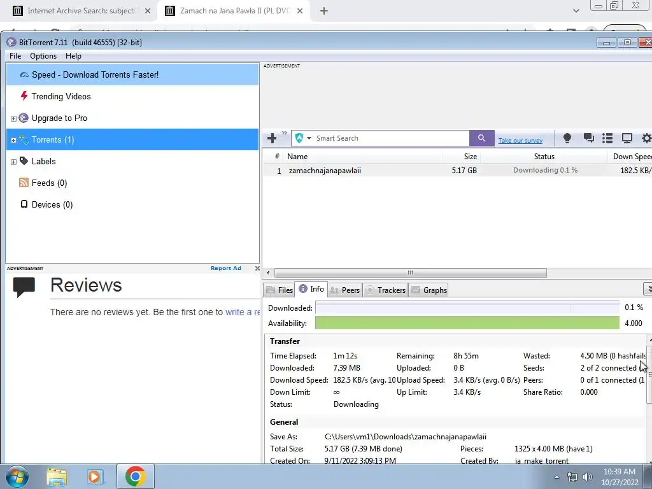Click the Devices phone icon
This screenshot has height=489, width=652.
click(x=24, y=204)
